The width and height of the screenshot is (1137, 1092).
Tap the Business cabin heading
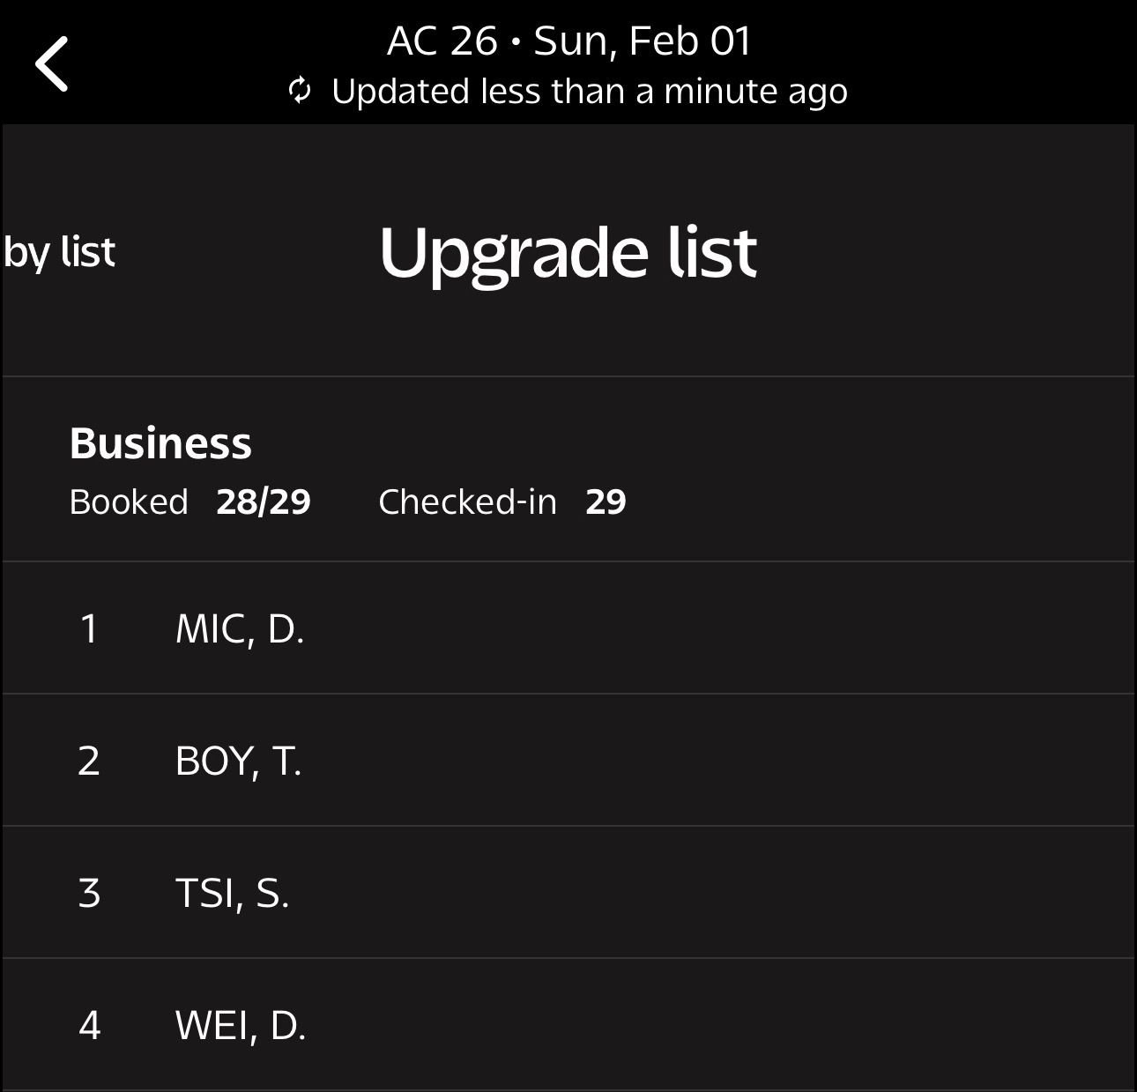pyautogui.click(x=160, y=442)
